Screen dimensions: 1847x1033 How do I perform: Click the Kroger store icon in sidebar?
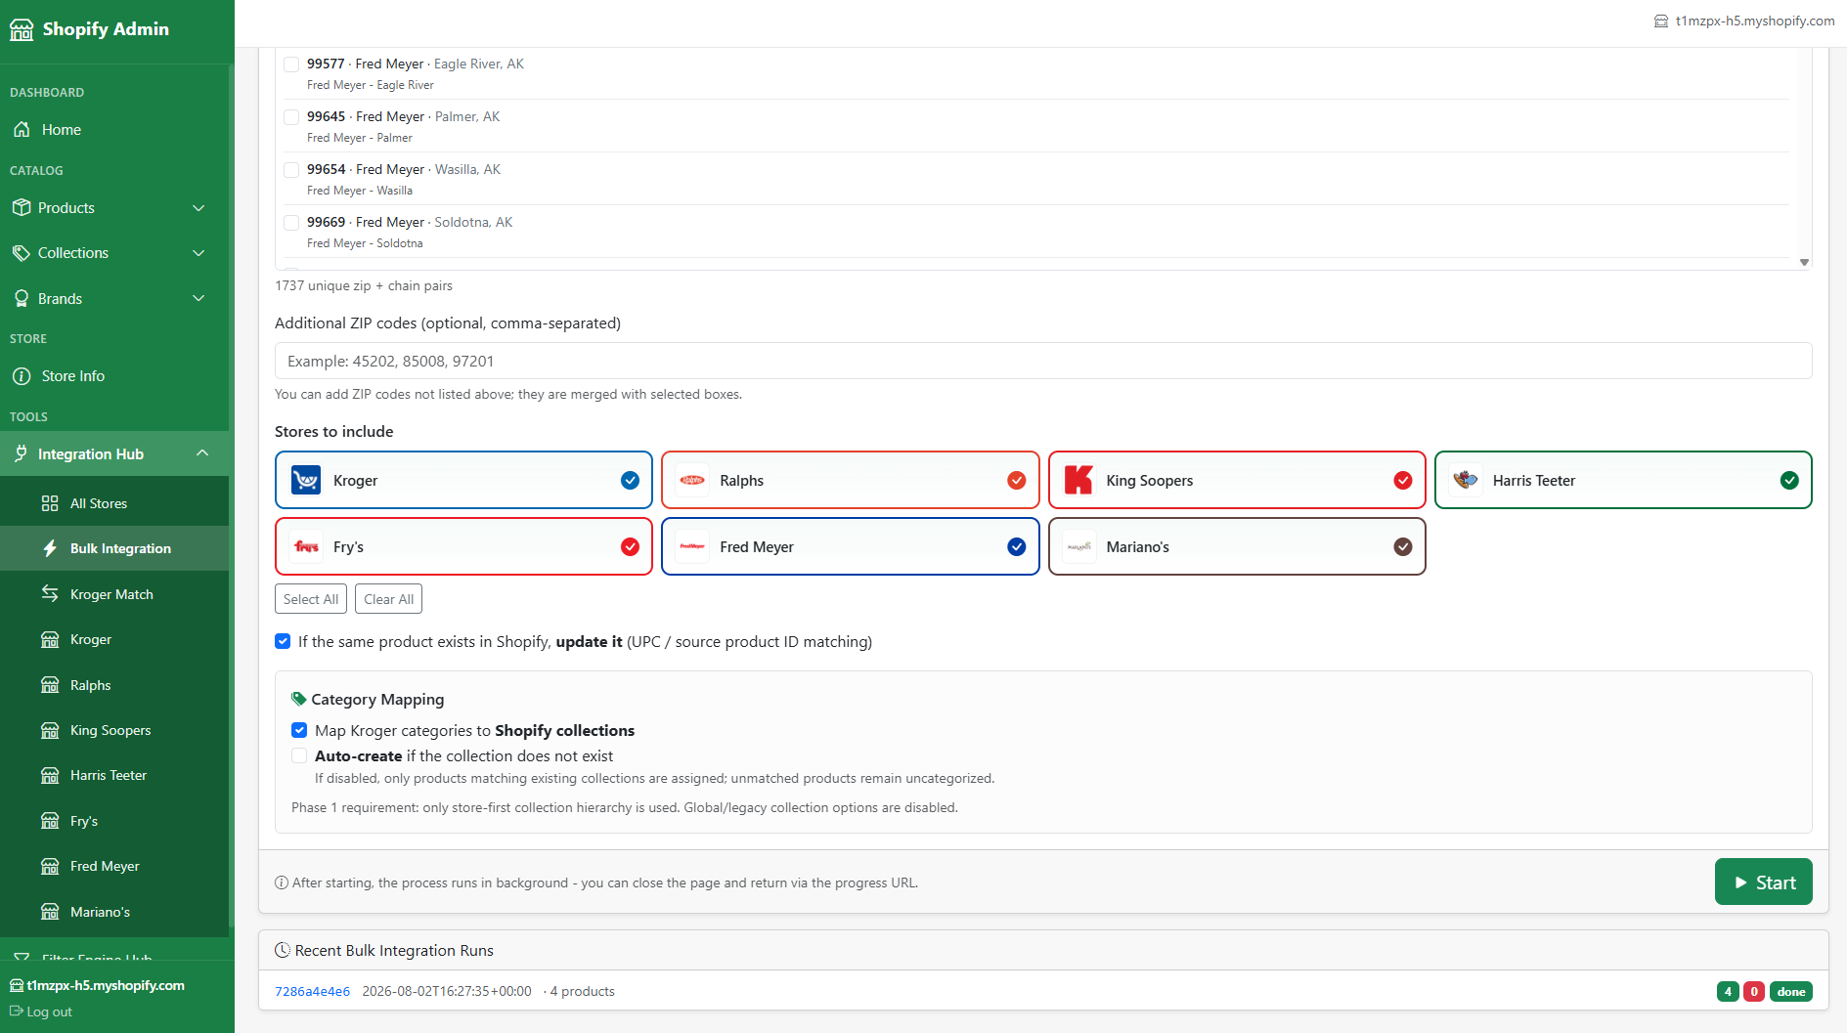pyautogui.click(x=50, y=640)
